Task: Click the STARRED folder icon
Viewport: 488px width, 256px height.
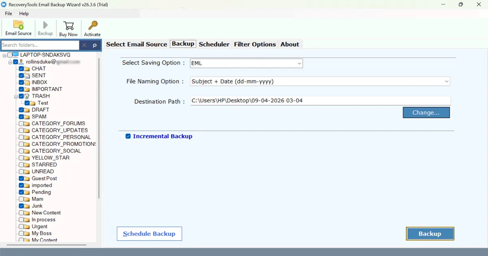Action: [27, 165]
